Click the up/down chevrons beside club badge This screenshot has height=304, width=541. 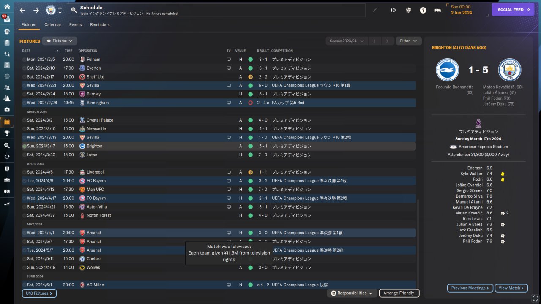[60, 10]
